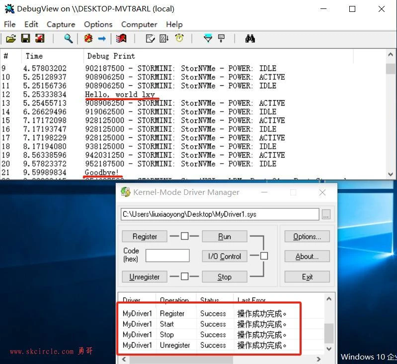Click the I/O Control button
The height and width of the screenshot is (364, 397).
(225, 256)
